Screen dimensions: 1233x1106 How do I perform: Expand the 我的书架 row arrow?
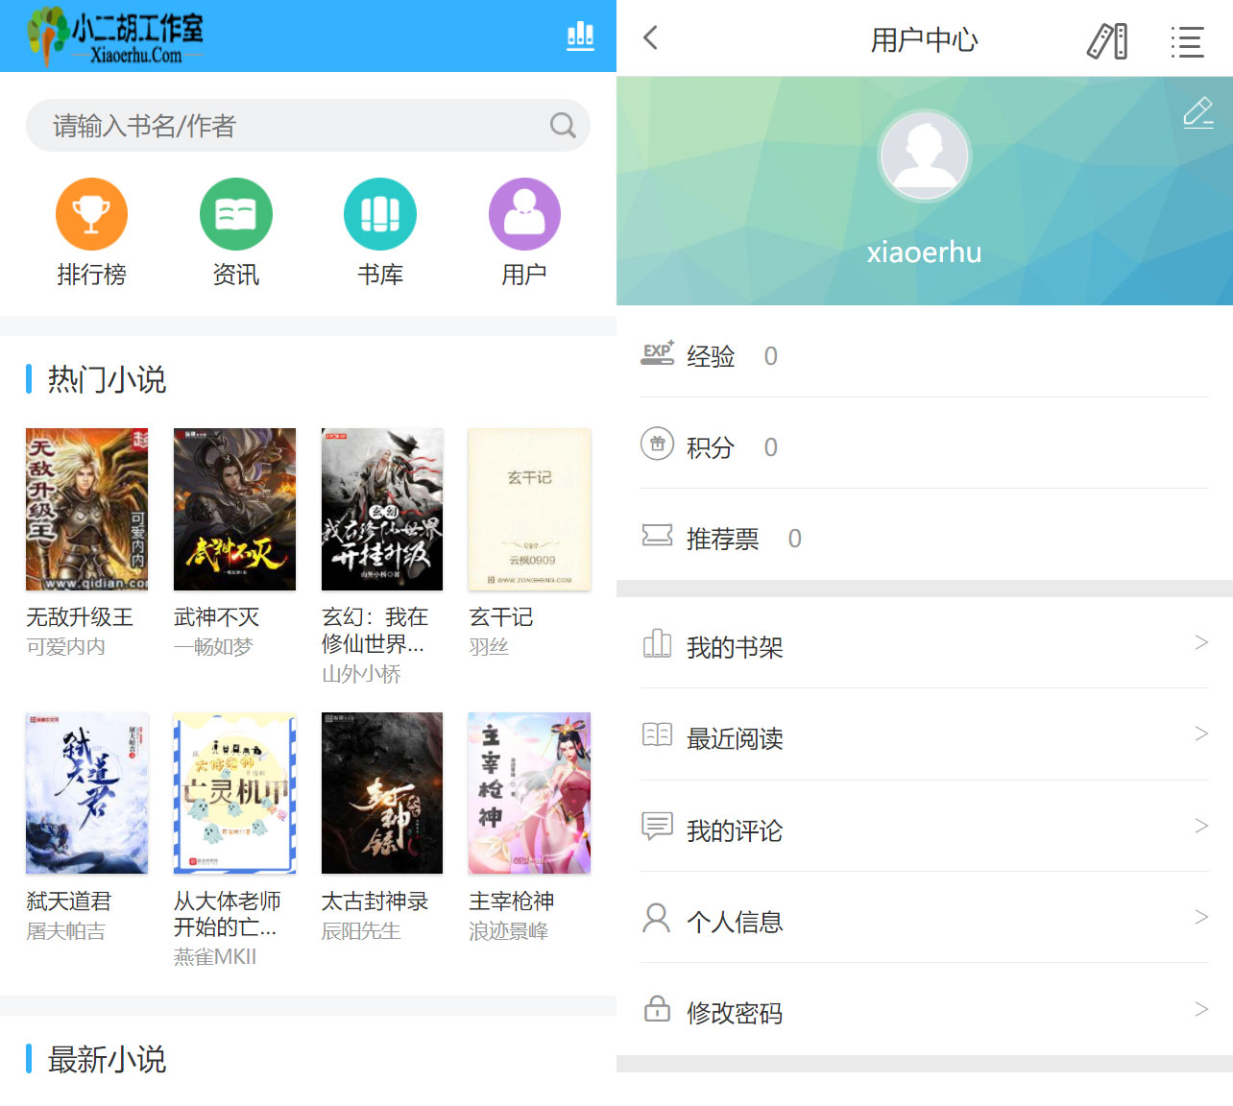click(x=1200, y=643)
